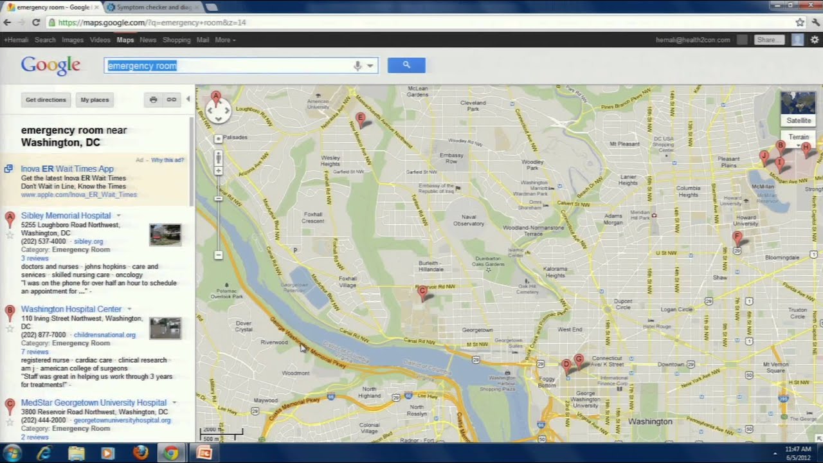Click map marker J near Pleasant Plains
The image size is (823, 463).
pyautogui.click(x=764, y=157)
